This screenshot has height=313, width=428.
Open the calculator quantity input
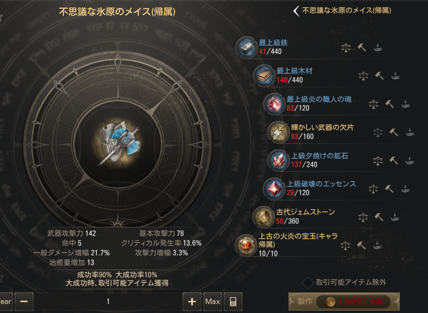point(233,301)
